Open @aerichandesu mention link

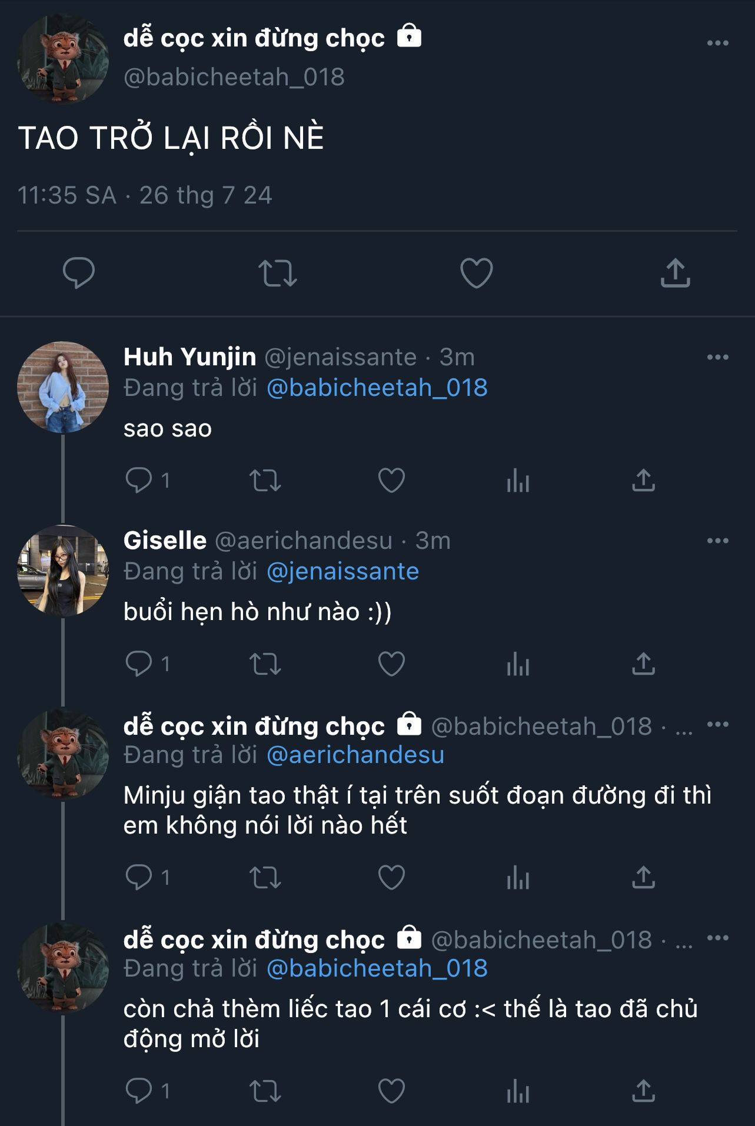click(355, 755)
